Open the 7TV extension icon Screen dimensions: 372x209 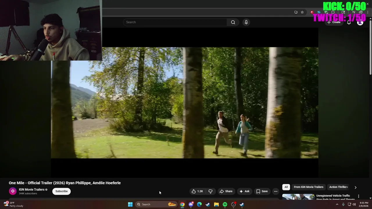pos(319,12)
